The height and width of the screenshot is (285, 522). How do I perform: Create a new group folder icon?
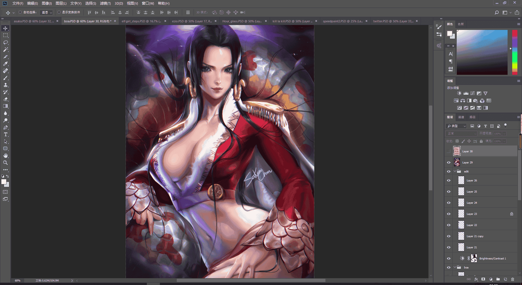point(498,279)
